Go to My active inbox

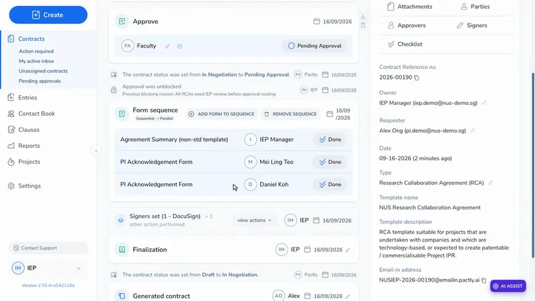click(36, 61)
